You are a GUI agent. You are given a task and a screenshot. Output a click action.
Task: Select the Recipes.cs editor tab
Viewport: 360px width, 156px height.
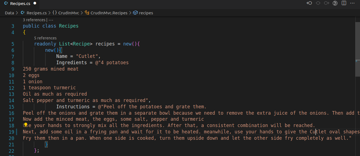pyautogui.click(x=20, y=4)
